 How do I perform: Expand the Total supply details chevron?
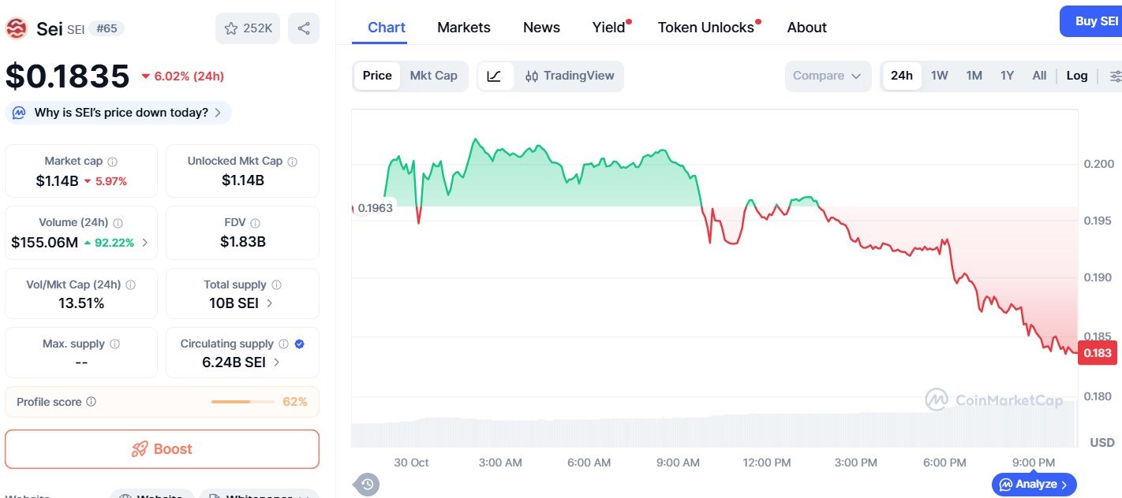(269, 301)
